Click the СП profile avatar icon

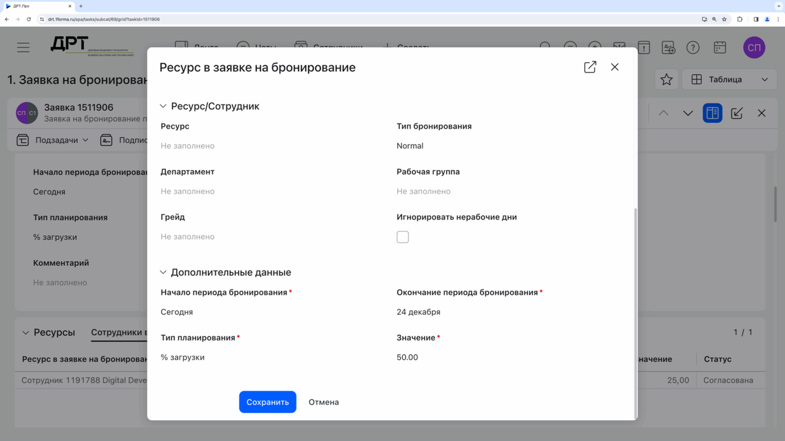pyautogui.click(x=754, y=47)
